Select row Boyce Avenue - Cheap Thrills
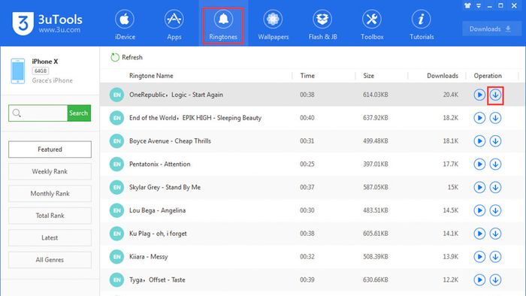This screenshot has height=296, width=526. point(312,141)
